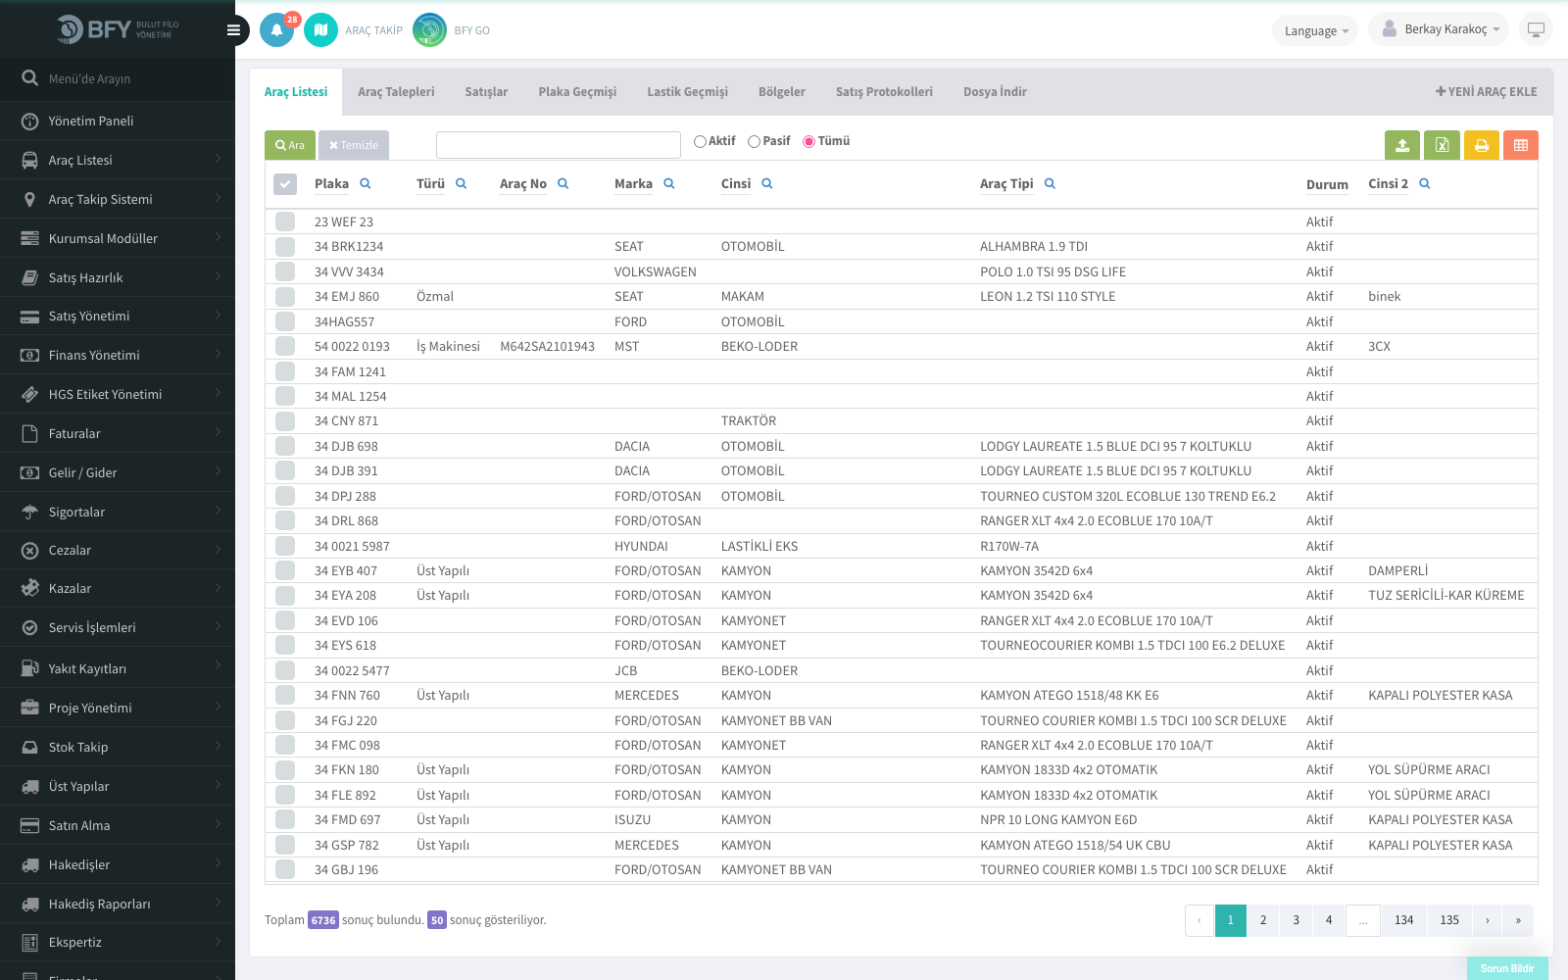Click the Sorun Bildir button

point(1507,968)
